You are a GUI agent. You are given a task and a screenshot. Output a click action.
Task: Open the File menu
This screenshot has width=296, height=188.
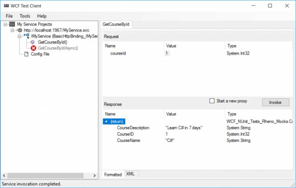tap(9, 16)
